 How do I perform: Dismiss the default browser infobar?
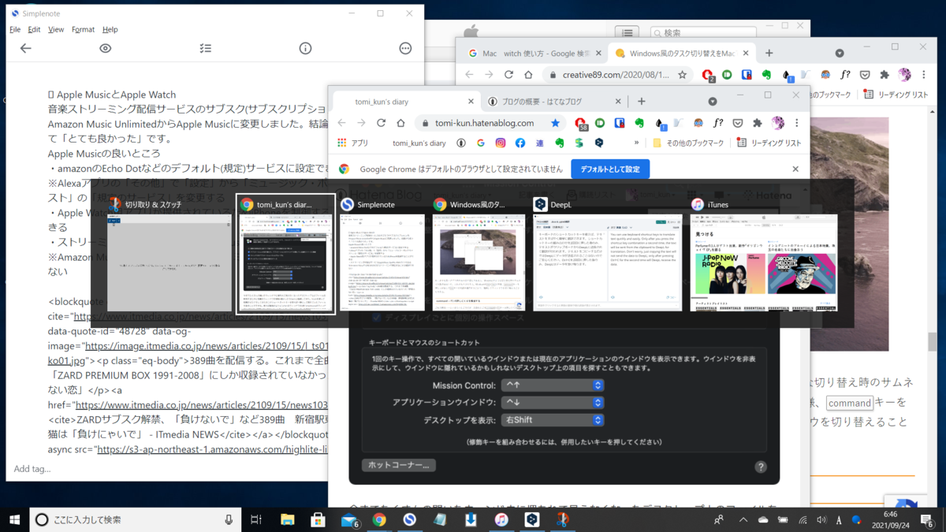coord(795,169)
